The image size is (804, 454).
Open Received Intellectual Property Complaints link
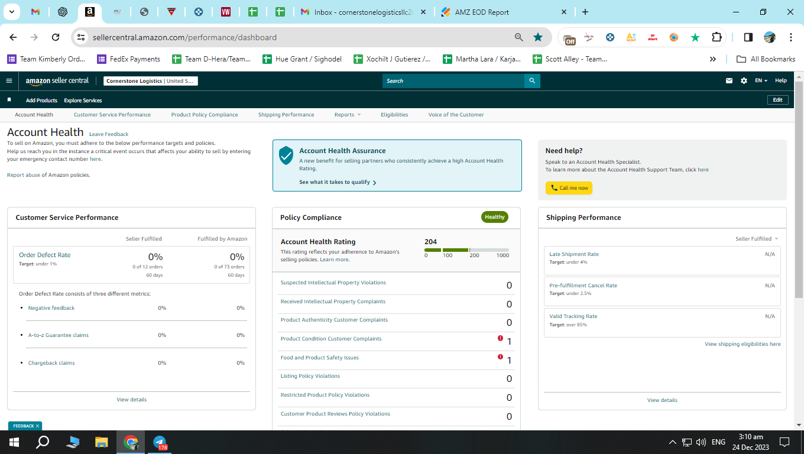(333, 301)
